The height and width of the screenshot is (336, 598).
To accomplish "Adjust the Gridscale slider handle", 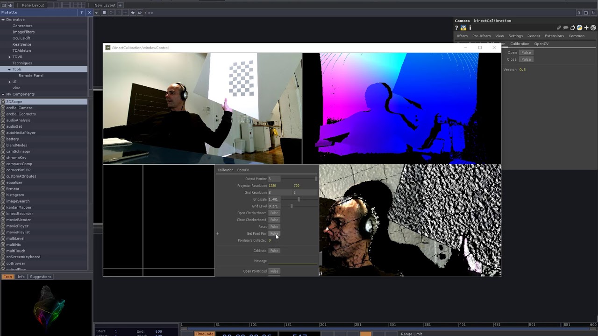I will click(x=299, y=199).
